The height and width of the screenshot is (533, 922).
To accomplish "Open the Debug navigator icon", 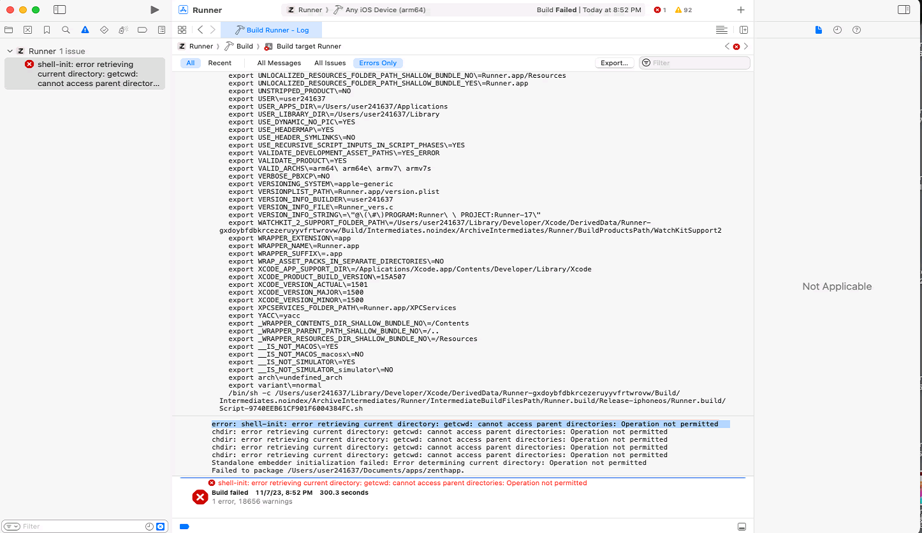I will point(124,30).
